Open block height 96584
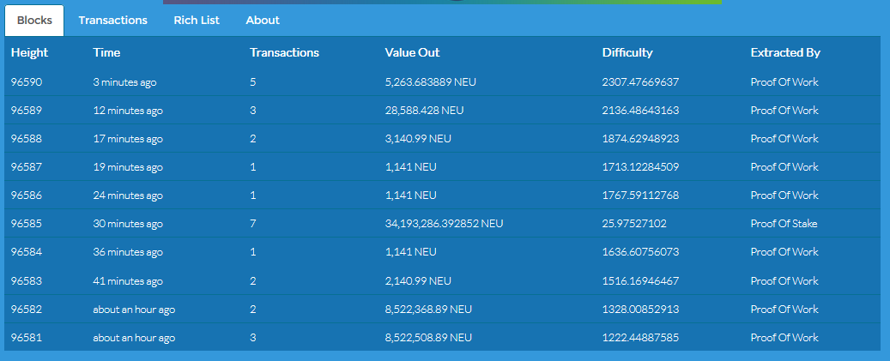This screenshot has height=361, width=890. click(x=27, y=252)
